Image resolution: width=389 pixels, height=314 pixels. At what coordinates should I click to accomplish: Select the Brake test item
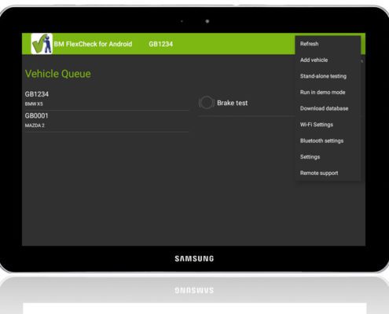tap(246, 103)
